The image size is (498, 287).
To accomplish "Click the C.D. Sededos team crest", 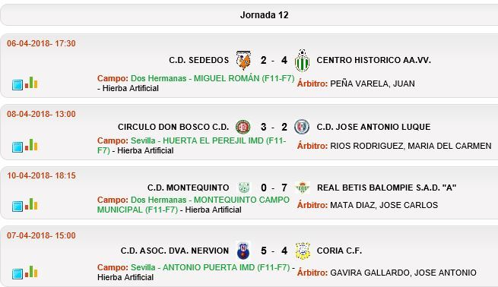I will pyautogui.click(x=243, y=60).
